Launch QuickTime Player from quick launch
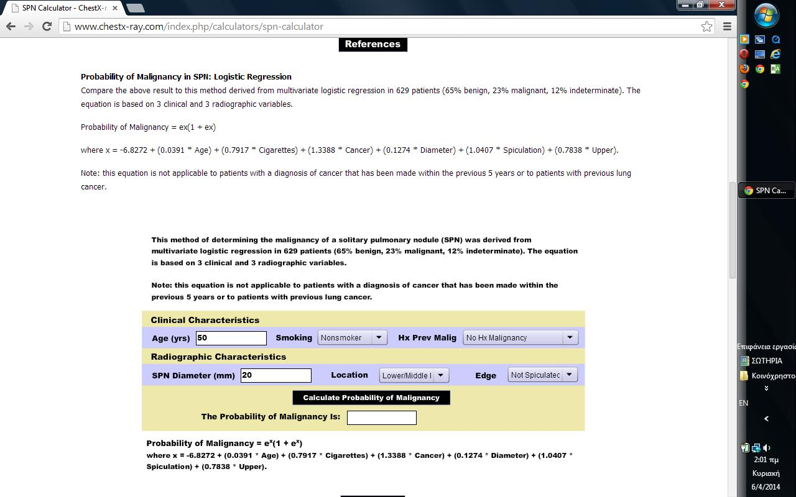The width and height of the screenshot is (796, 497). pos(775,39)
